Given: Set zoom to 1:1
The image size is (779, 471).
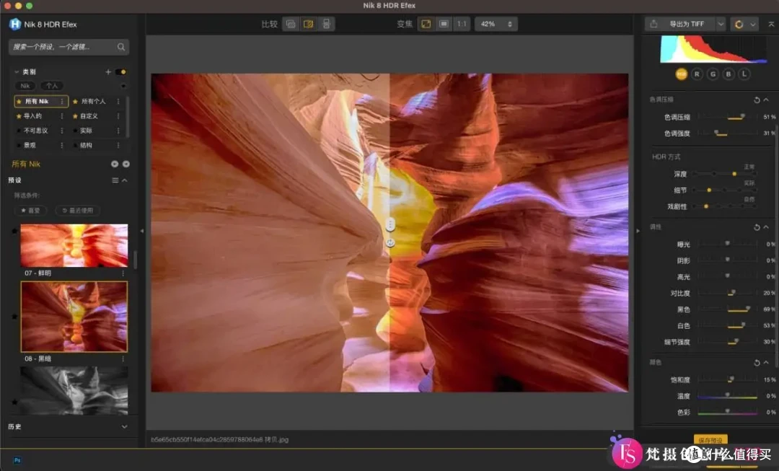Looking at the screenshot, I should [462, 24].
